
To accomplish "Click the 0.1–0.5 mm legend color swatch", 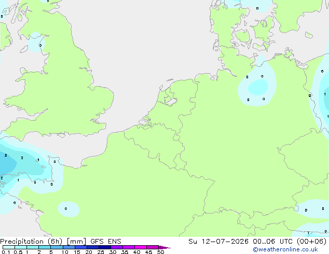I will (9, 247).
